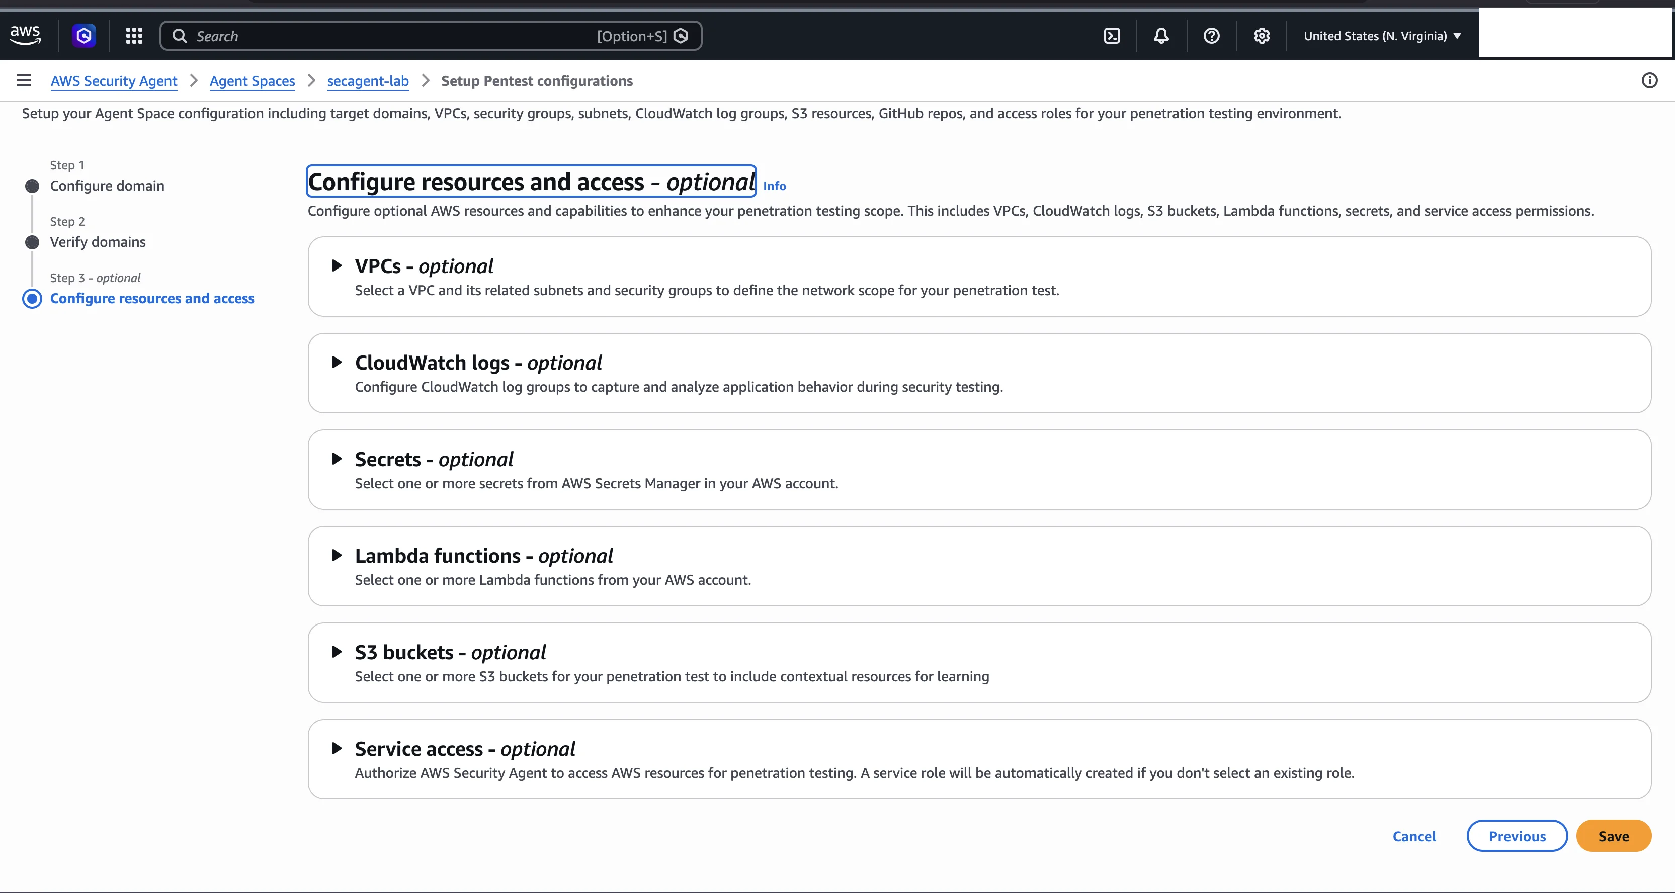Open console settings gear
The width and height of the screenshot is (1675, 893).
tap(1262, 36)
